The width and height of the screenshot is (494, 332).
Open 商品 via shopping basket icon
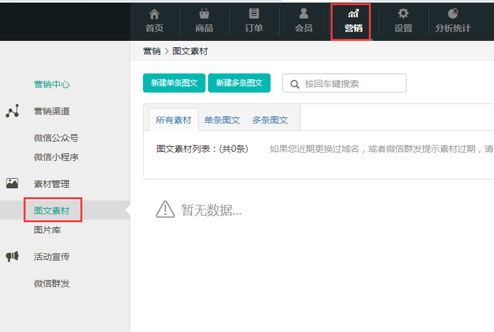[x=204, y=13]
